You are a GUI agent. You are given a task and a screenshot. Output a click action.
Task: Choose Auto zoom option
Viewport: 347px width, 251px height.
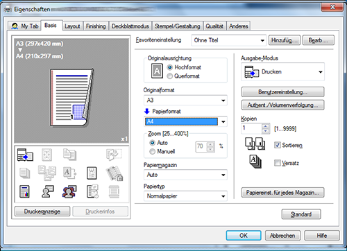click(152, 143)
